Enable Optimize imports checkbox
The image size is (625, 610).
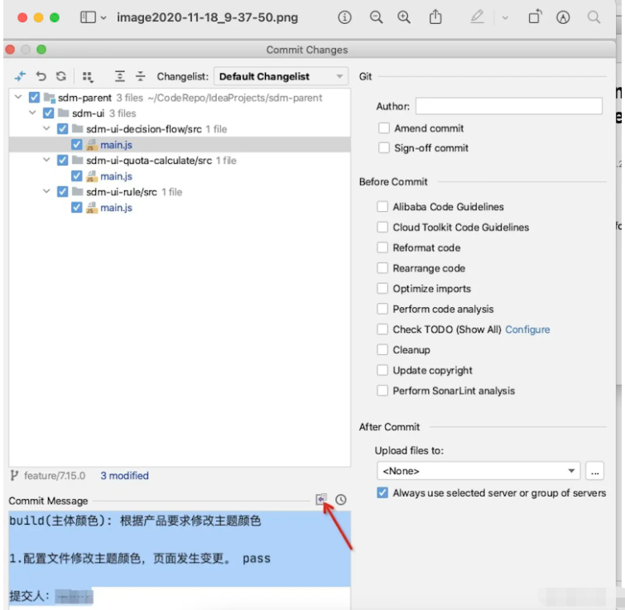click(382, 288)
